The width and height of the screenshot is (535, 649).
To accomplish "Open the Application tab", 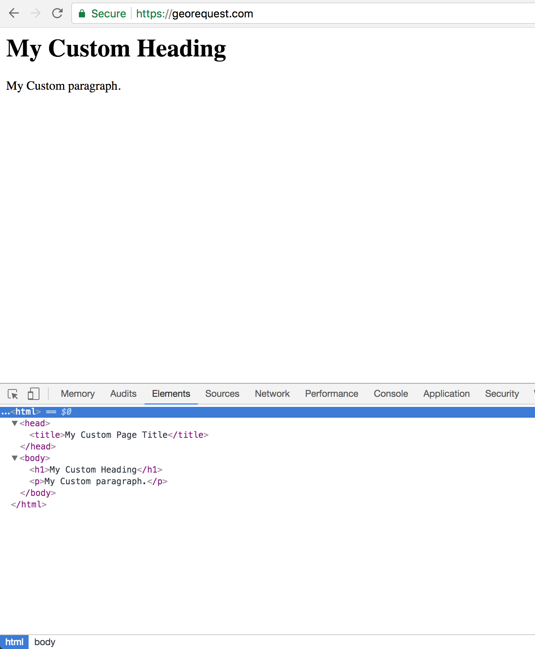I will tap(446, 394).
